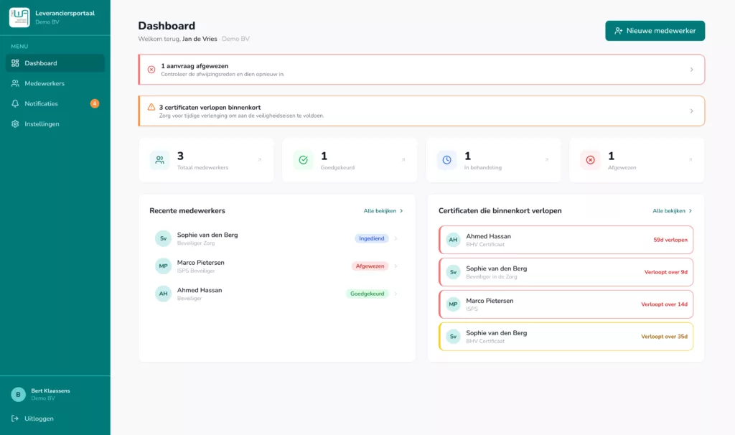Click the red rejected-request alert icon
735x435 pixels.
click(x=151, y=70)
